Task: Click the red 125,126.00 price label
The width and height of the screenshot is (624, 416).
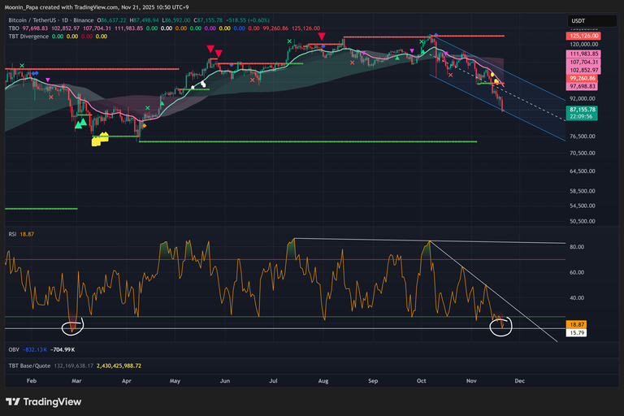Action: click(x=582, y=36)
